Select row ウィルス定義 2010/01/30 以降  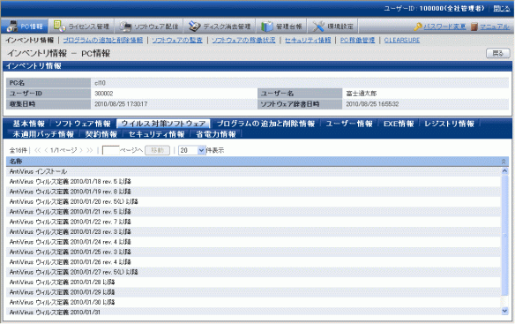[253, 302]
